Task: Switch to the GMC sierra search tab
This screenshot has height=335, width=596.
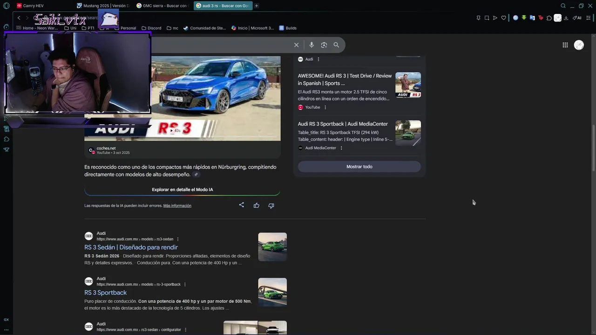Action: click(x=163, y=6)
